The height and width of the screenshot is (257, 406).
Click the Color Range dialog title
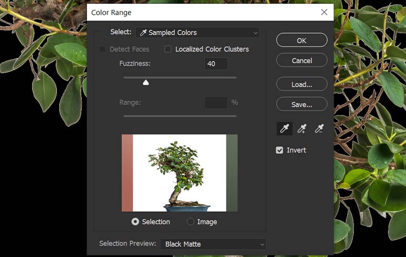111,12
